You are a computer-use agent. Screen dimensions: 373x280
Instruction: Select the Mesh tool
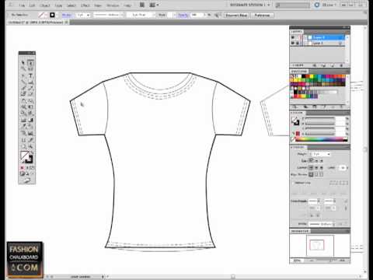pos(23,120)
